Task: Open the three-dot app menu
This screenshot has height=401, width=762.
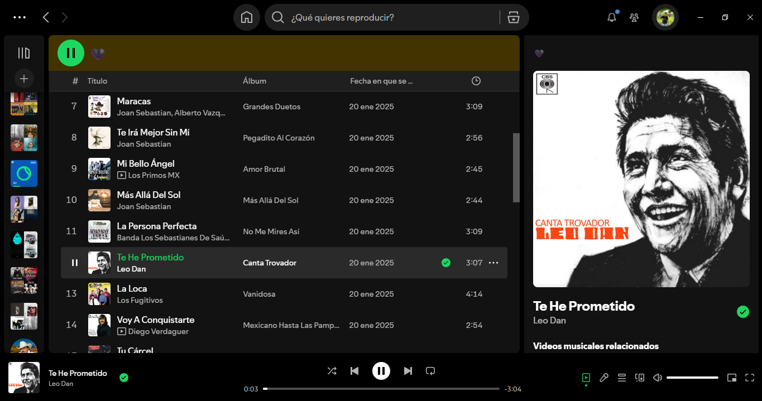Action: 20,17
